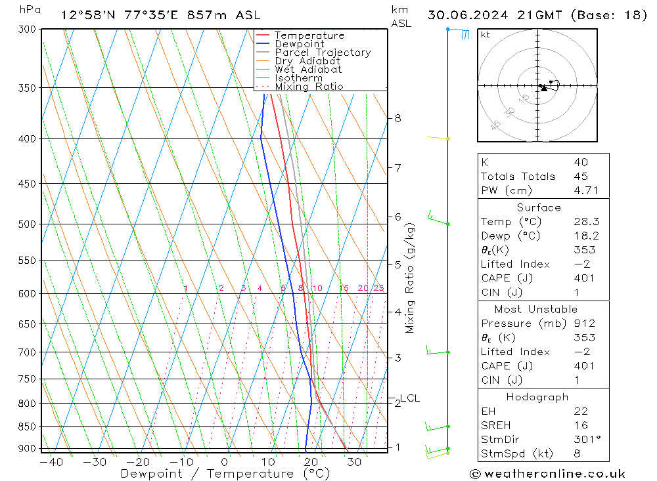This screenshot has height=481, width=657.
Task: Click the wind barb at 300 hPa
Action: pyautogui.click(x=459, y=31)
